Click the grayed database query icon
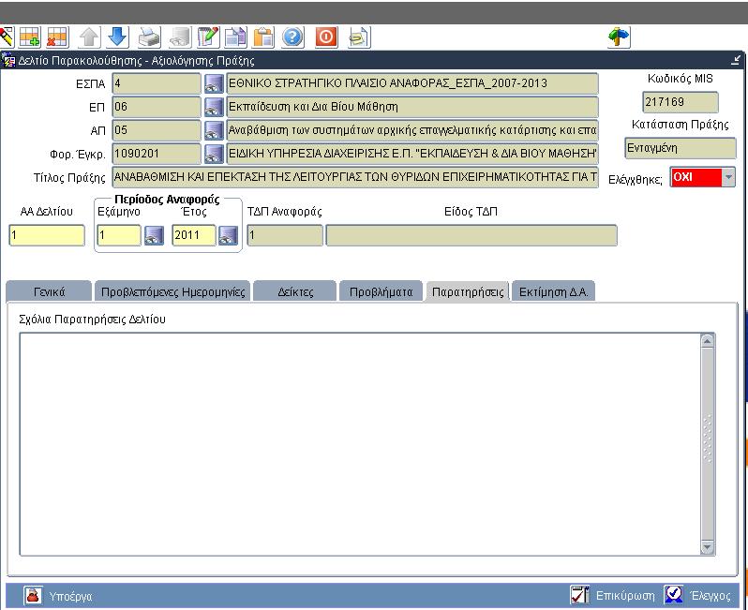748x610 pixels. [181, 37]
